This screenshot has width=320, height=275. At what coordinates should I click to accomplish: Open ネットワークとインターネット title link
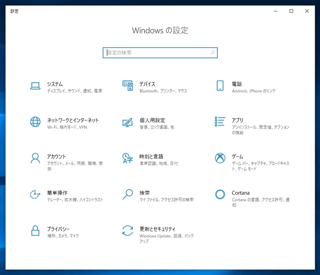[73, 120]
